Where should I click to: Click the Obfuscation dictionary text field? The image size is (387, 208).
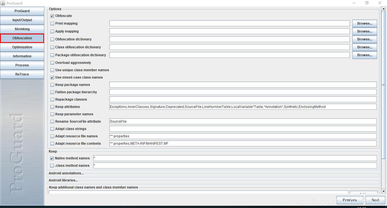pyautogui.click(x=229, y=39)
